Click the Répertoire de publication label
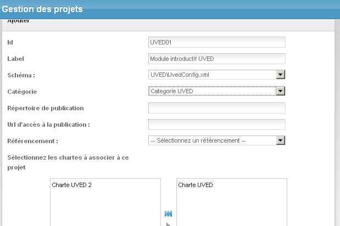Image resolution: width=340 pixels, height=226 pixels. (45, 108)
